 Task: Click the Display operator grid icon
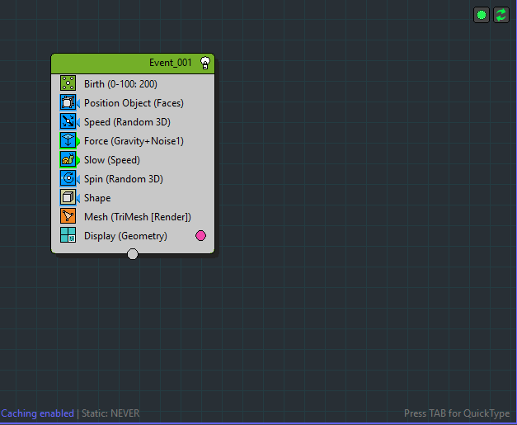pyautogui.click(x=68, y=236)
